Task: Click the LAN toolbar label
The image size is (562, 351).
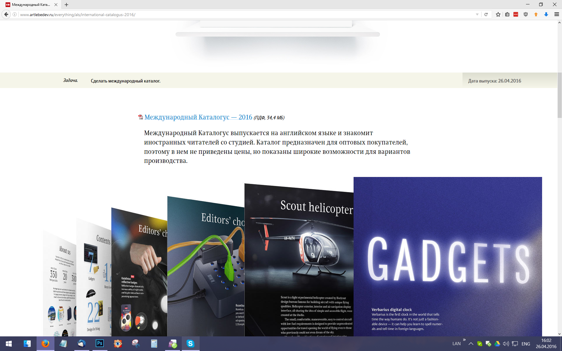Action: tap(456, 344)
